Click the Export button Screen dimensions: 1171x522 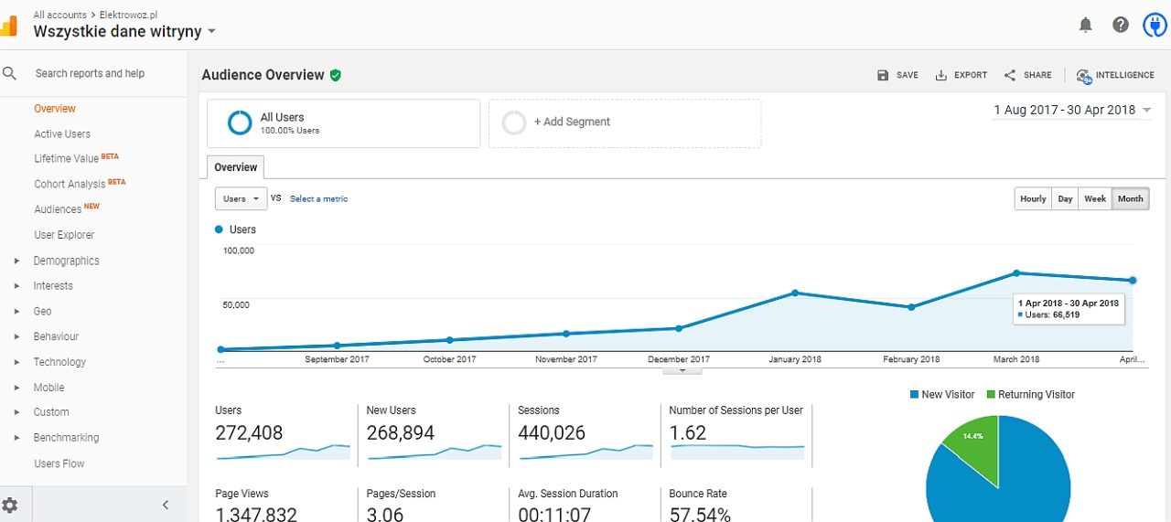tap(961, 75)
